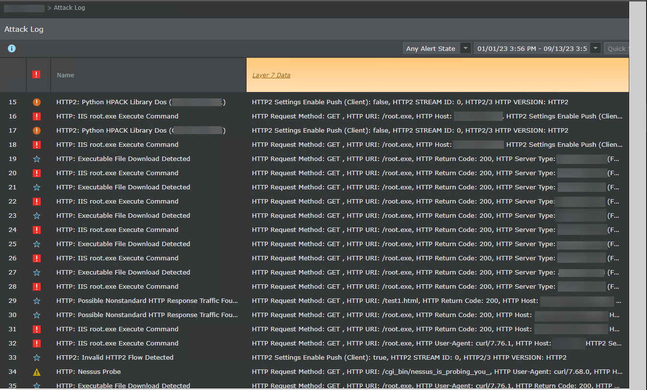Click the blue star icon in row 33
This screenshot has height=390, width=647.
coord(36,358)
